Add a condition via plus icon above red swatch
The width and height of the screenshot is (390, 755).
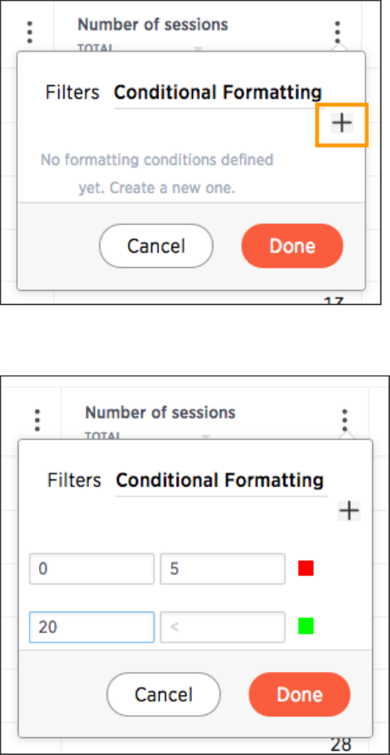349,511
